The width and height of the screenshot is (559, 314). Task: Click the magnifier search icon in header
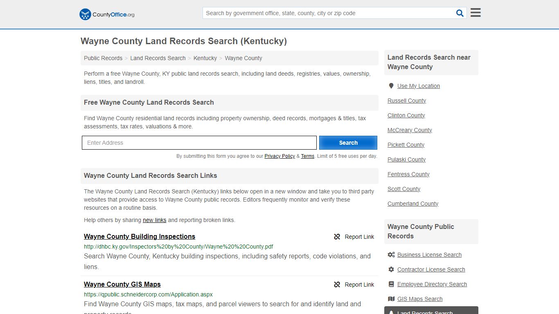click(460, 13)
